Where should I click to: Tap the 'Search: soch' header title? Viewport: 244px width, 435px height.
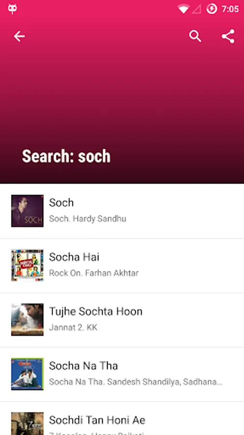66,156
